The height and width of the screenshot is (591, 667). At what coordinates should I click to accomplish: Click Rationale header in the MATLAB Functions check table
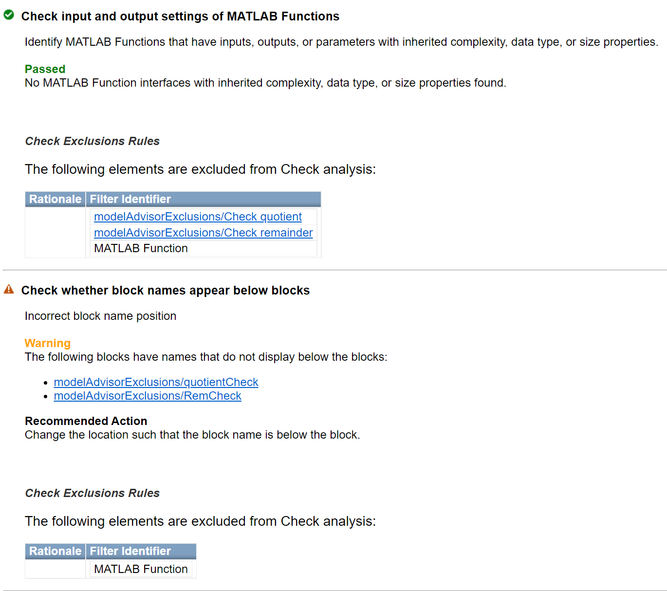coord(55,199)
